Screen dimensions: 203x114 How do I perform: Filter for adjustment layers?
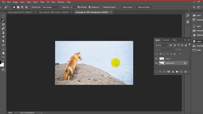click(x=174, y=45)
